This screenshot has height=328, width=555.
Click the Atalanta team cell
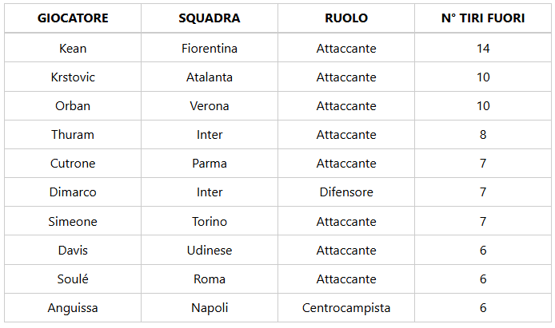coord(210,77)
